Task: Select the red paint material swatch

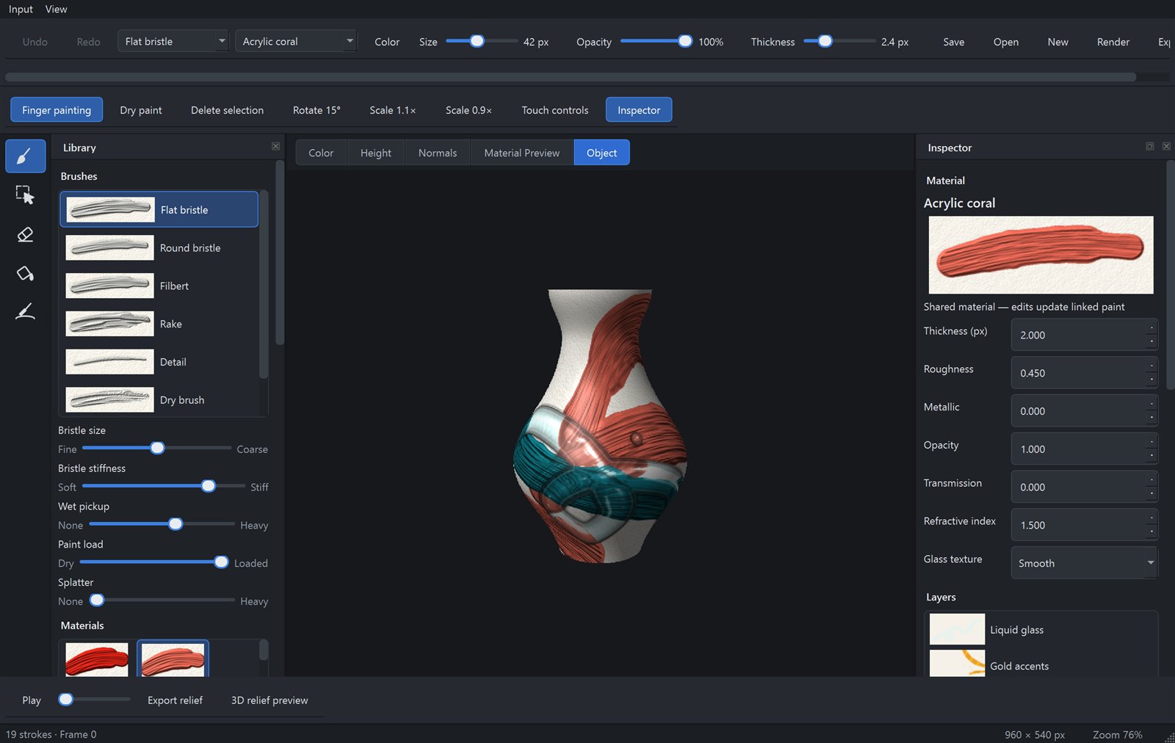Action: pos(97,659)
